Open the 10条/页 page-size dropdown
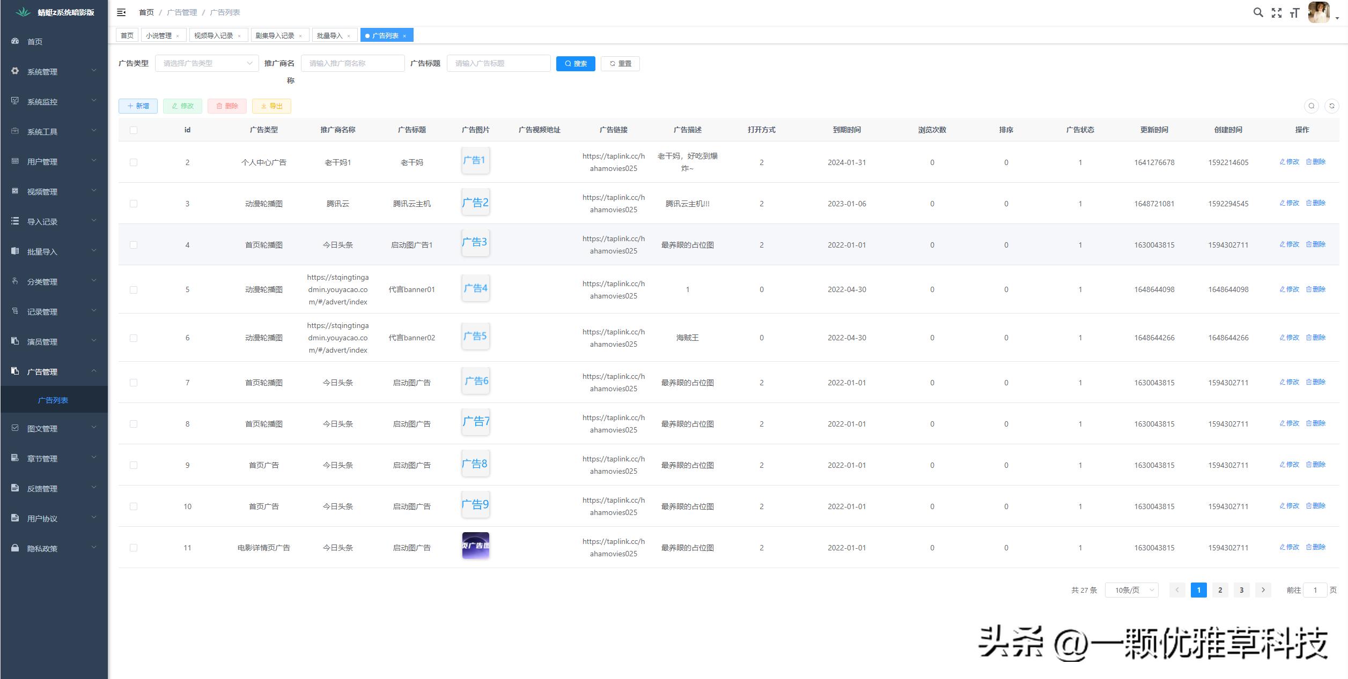1348x679 pixels. (x=1131, y=590)
